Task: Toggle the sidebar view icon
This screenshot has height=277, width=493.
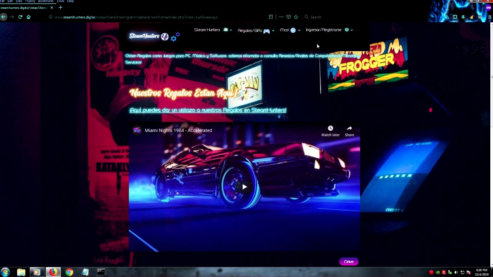Action: [x=455, y=17]
